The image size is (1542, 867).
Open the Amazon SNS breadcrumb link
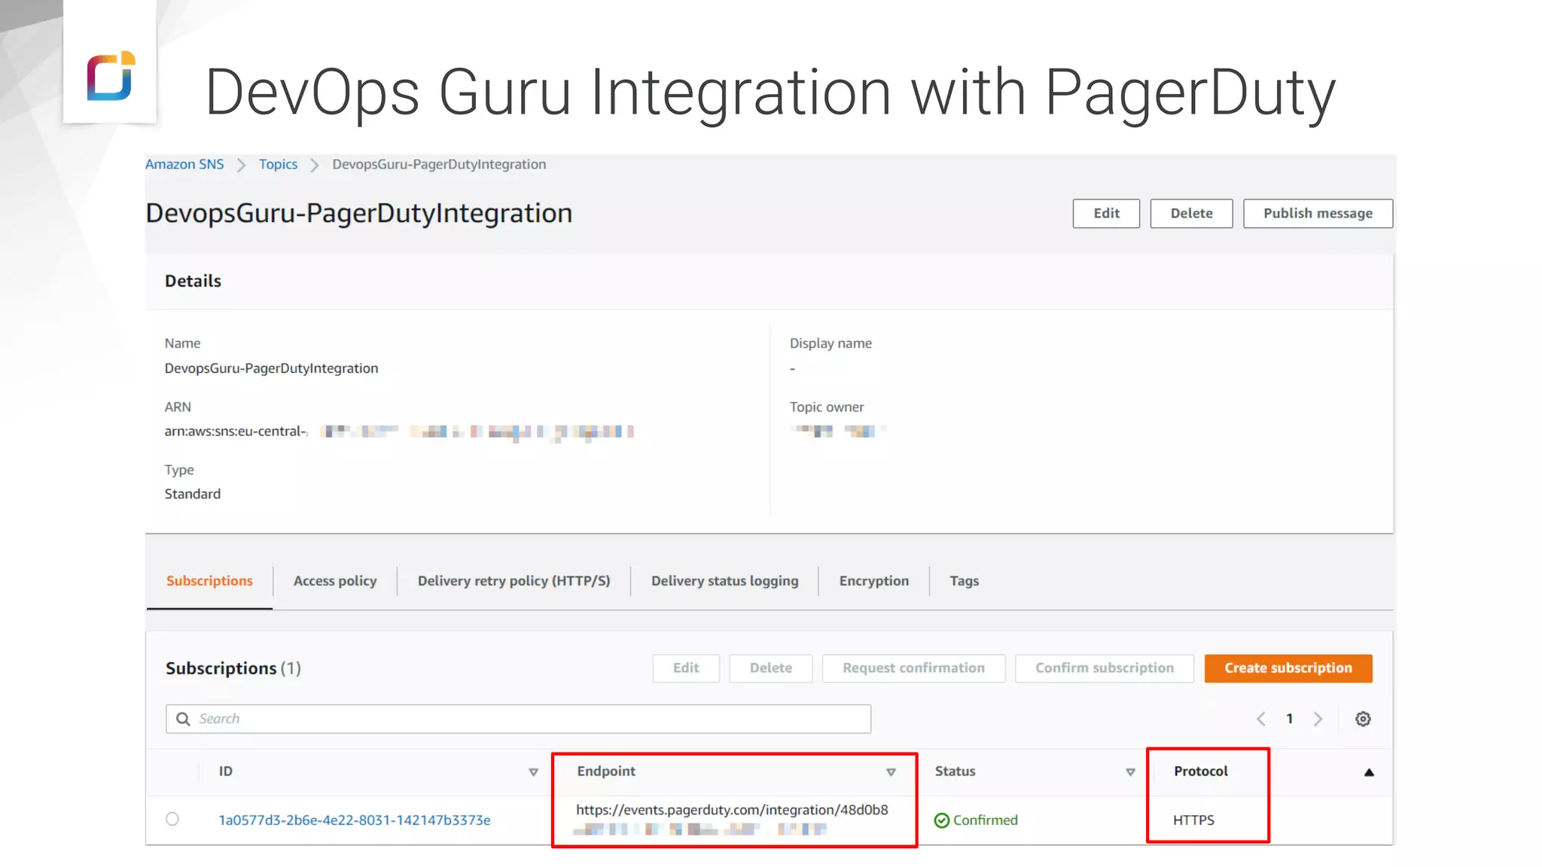[x=184, y=164]
